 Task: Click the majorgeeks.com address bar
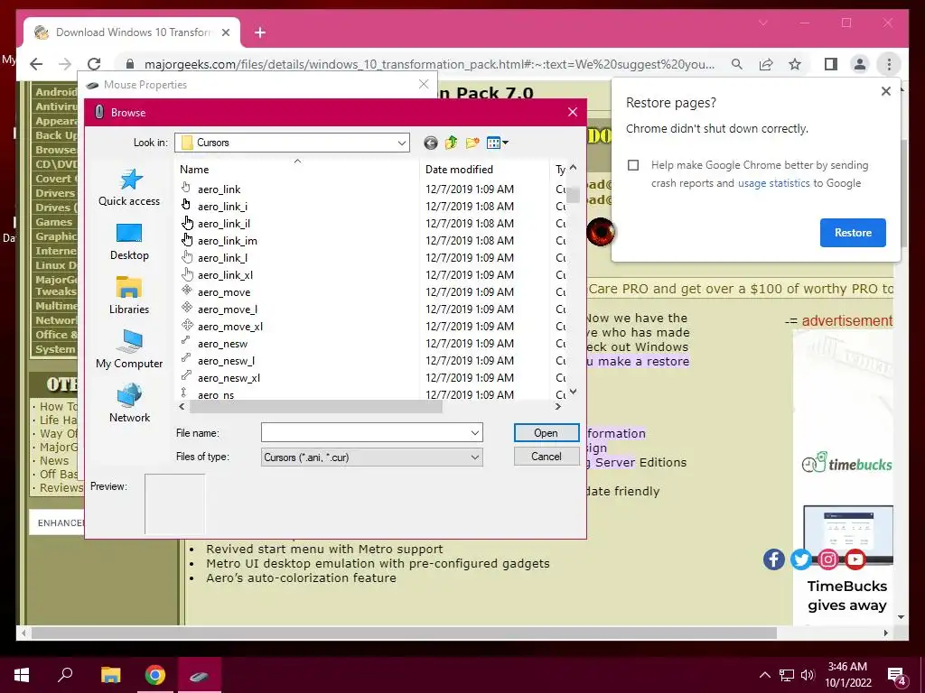click(429, 64)
